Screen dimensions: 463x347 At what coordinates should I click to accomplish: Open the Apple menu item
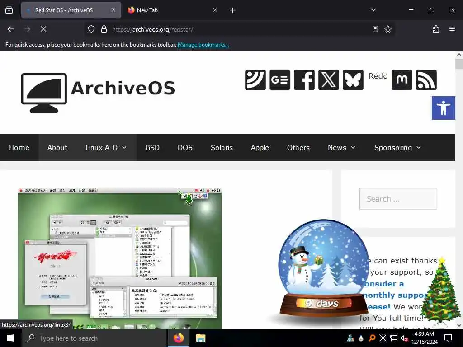[x=260, y=148]
